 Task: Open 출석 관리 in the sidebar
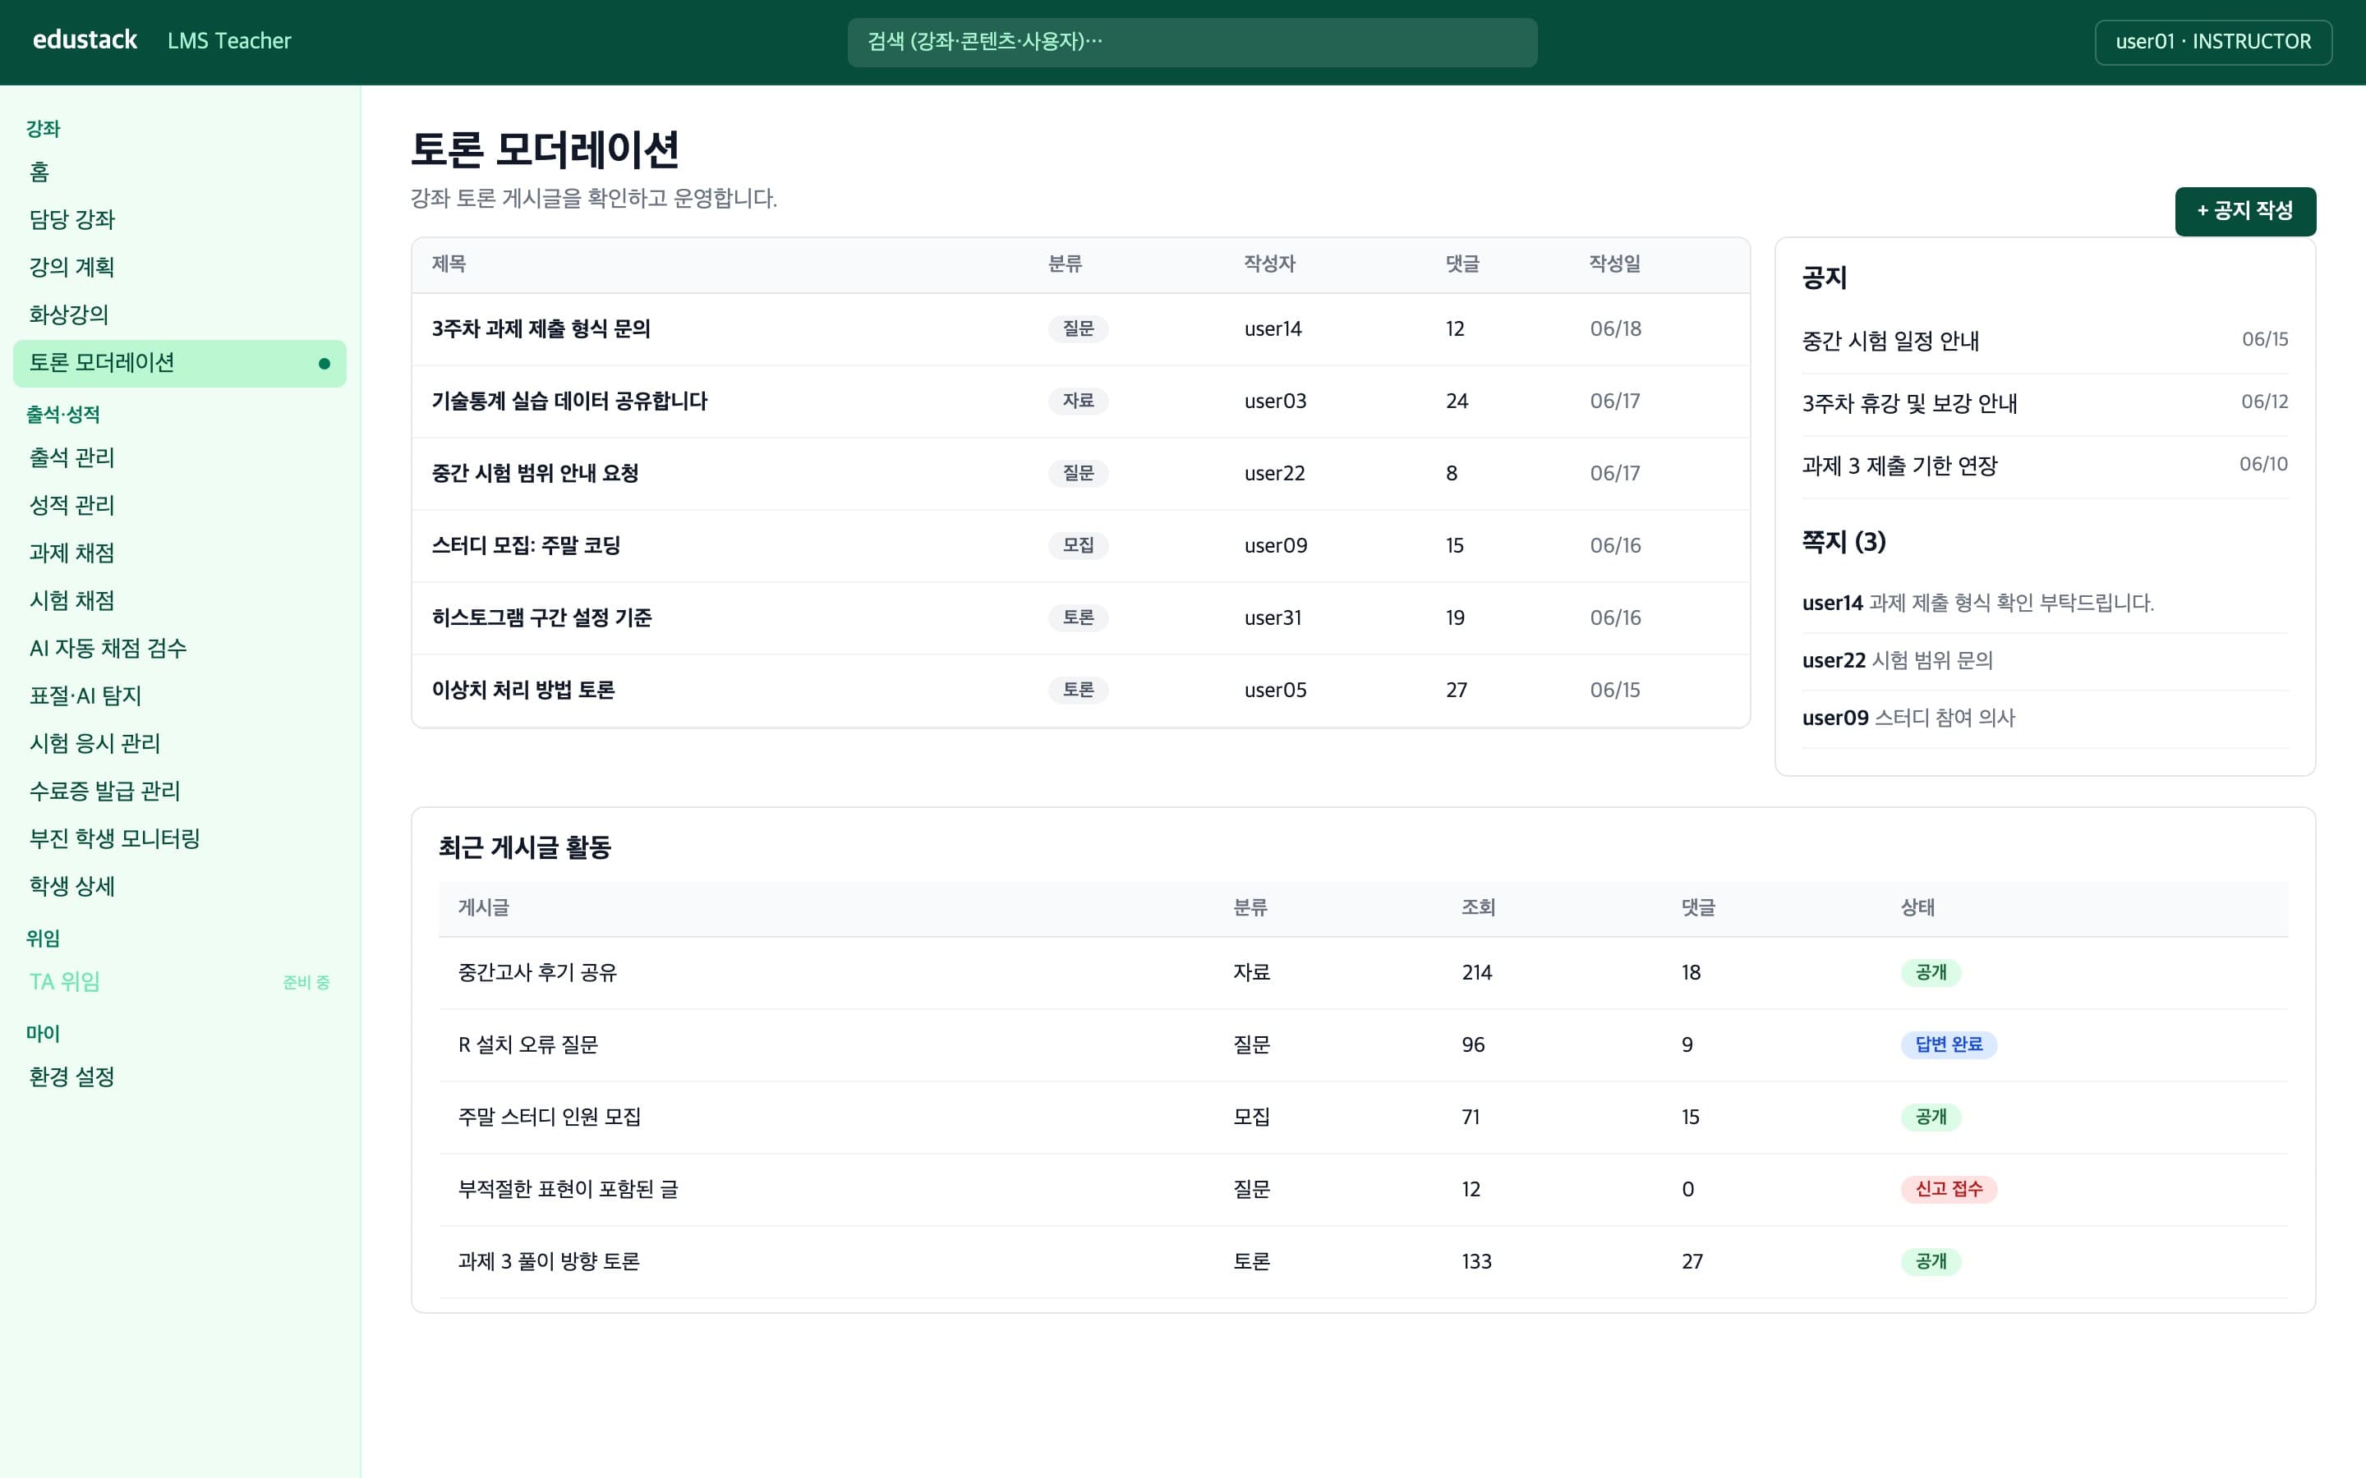180,457
